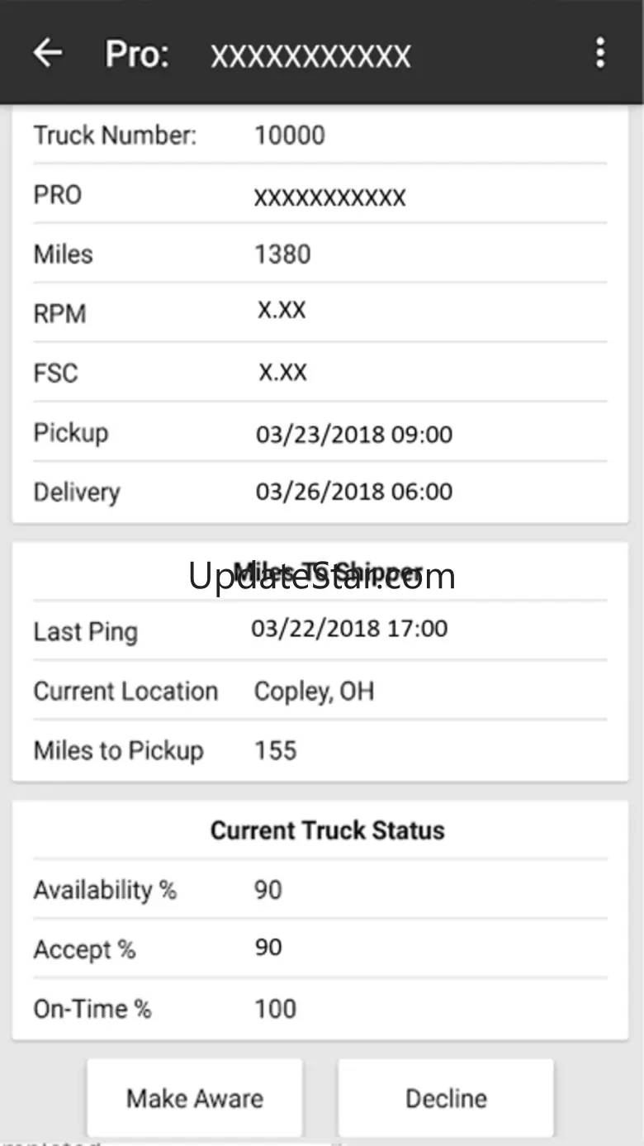Tap the Accept % row
This screenshot has width=644, height=1146.
click(x=320, y=949)
